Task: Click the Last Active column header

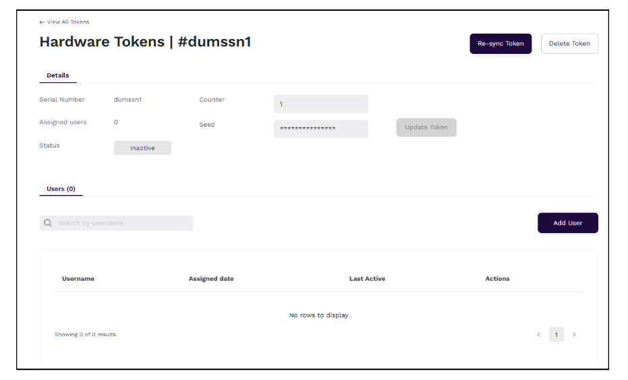Action: 367,279
